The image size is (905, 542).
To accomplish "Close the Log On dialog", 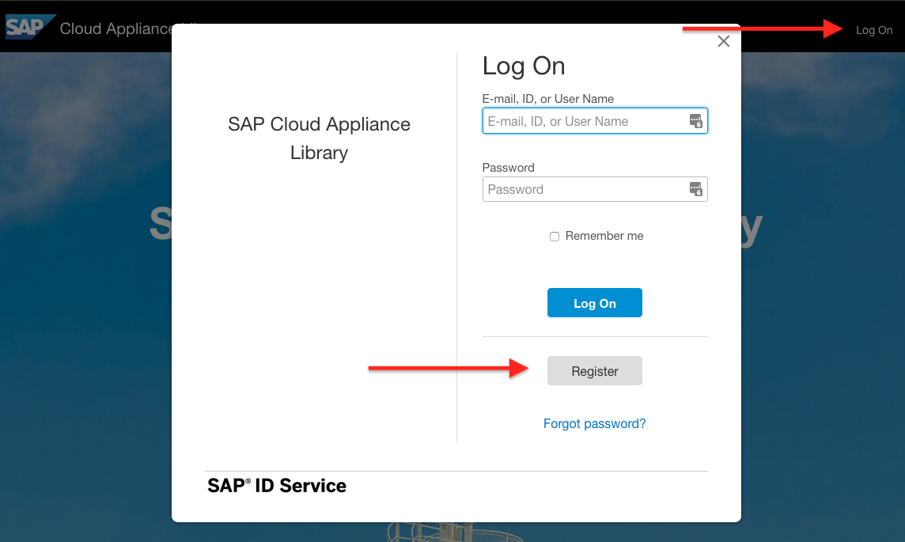I will click(x=723, y=42).
